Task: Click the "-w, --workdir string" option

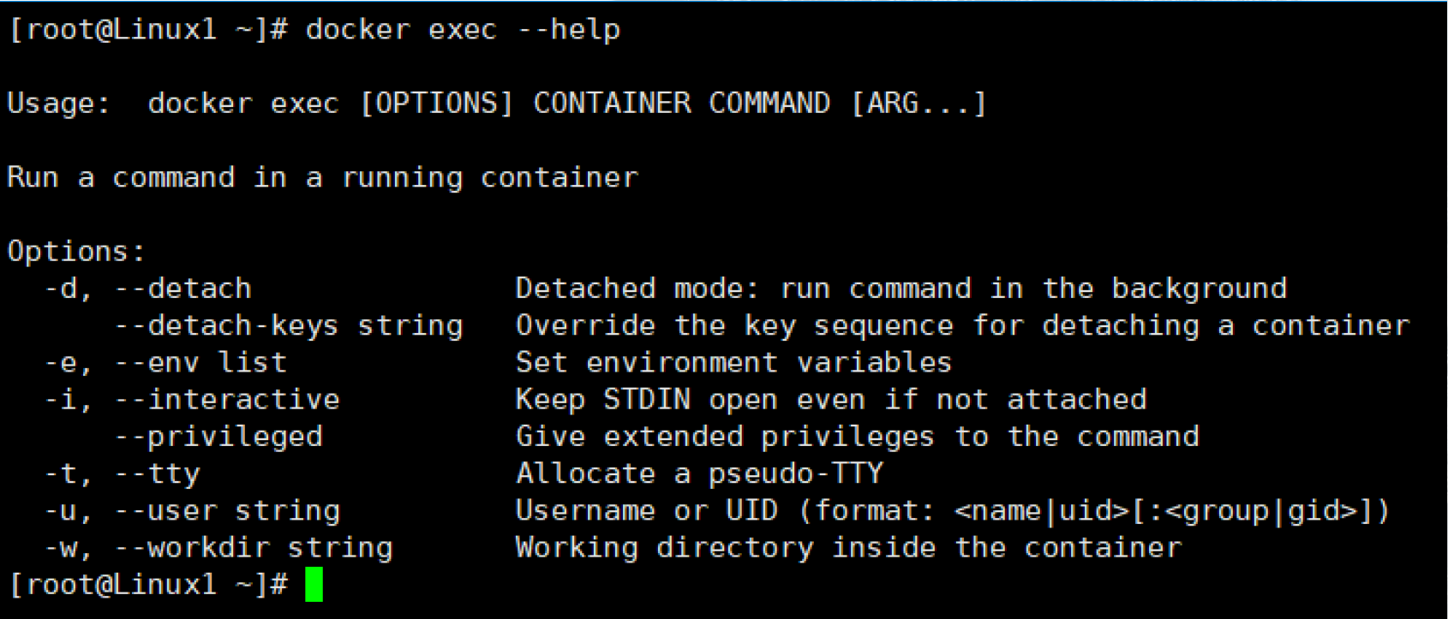Action: tap(218, 548)
